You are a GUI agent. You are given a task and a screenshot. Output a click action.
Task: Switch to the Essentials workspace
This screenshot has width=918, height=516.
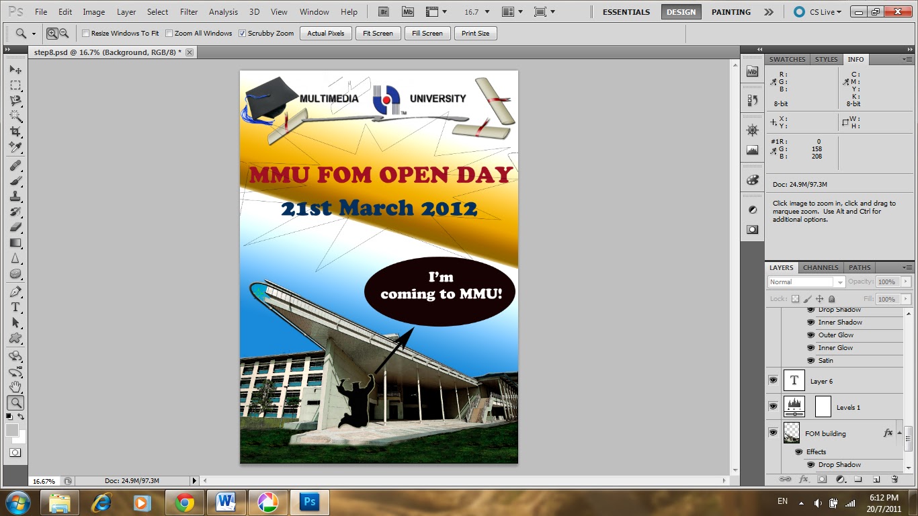click(626, 12)
